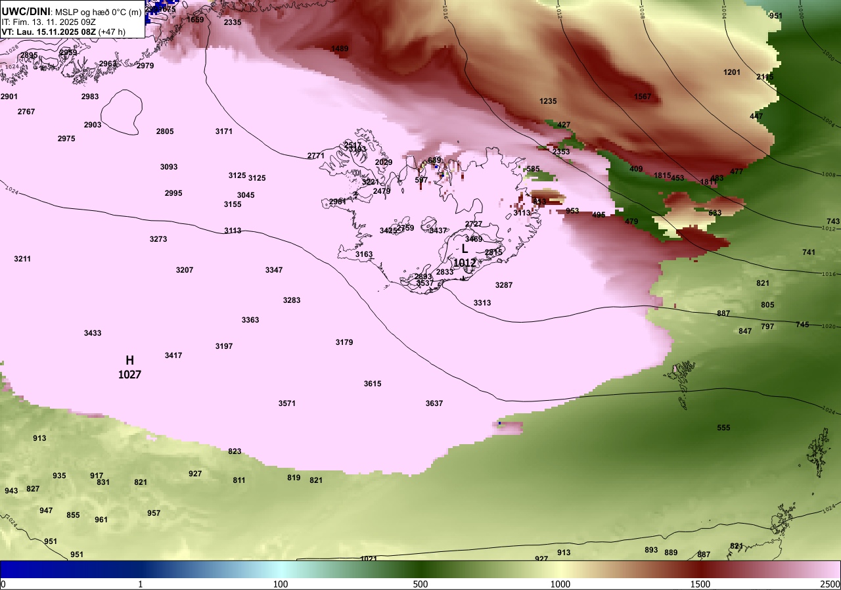Click the 2500 tick on color scale
The width and height of the screenshot is (841, 590).
pos(830,584)
